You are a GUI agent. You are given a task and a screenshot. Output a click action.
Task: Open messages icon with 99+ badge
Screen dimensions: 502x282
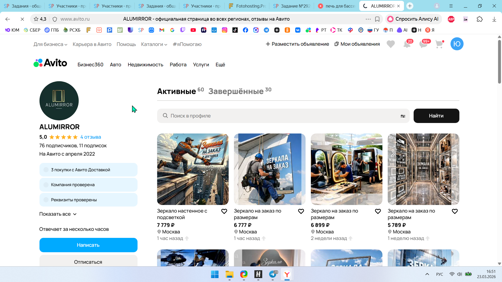[423, 44]
